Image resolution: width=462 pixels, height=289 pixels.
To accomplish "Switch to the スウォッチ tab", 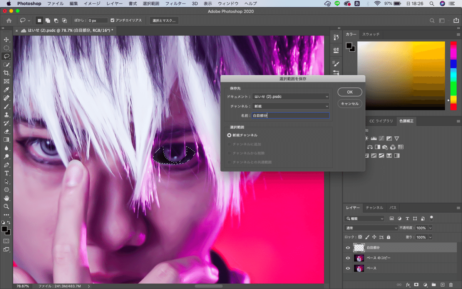I will [x=371, y=34].
